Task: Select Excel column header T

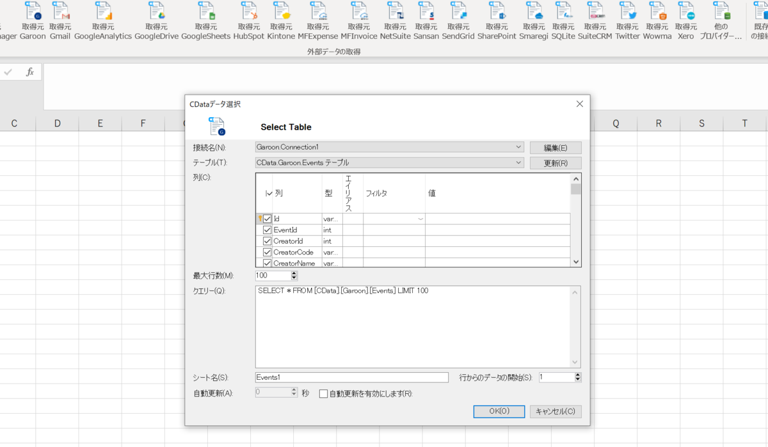Action: click(744, 123)
